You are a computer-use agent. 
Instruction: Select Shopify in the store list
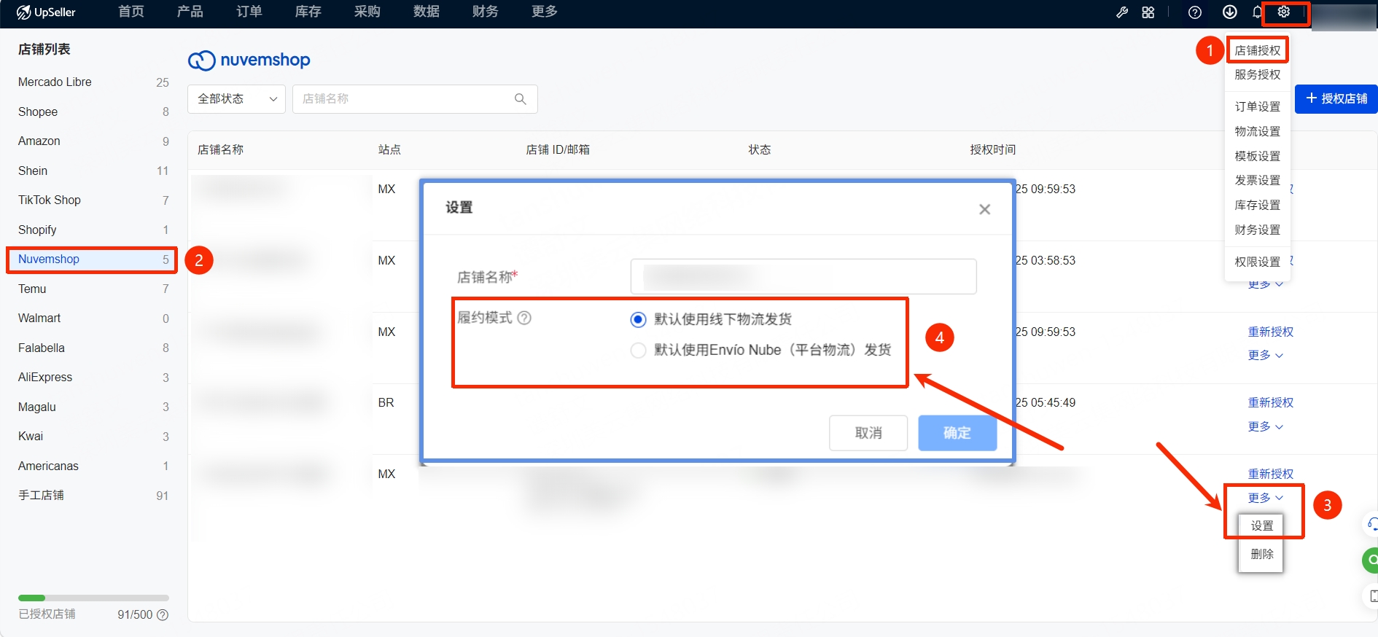tap(92, 230)
